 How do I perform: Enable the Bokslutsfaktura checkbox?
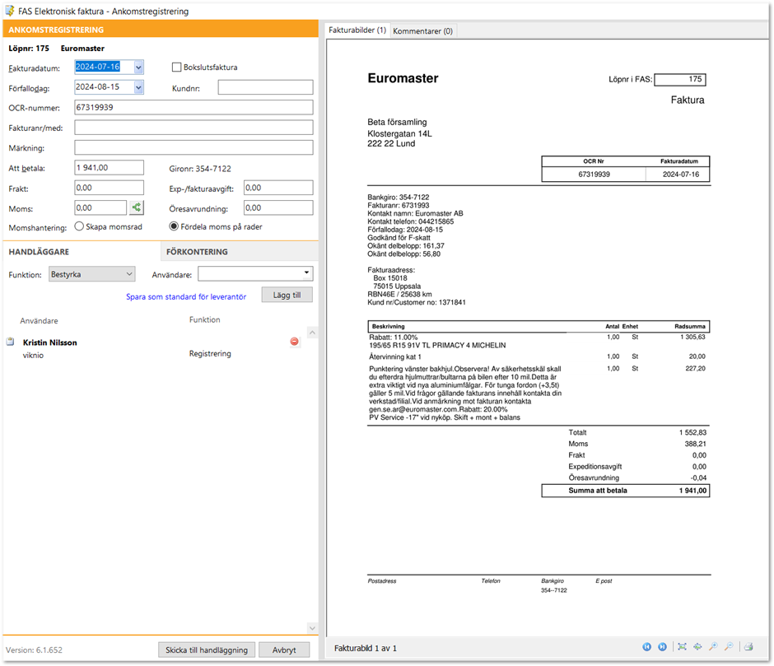click(x=176, y=68)
